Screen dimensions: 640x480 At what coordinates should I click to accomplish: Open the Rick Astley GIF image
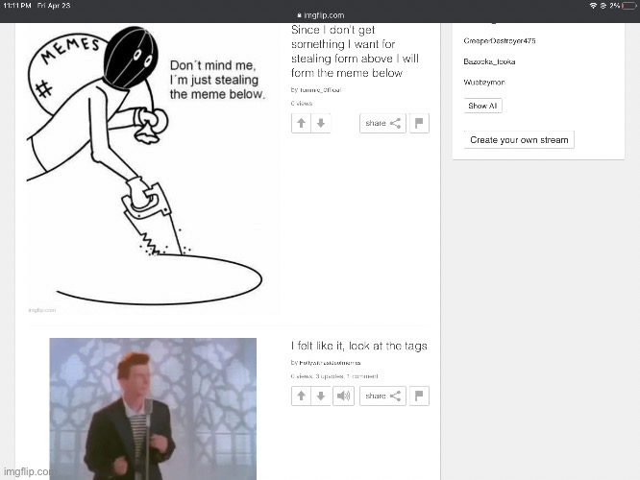pos(153,409)
